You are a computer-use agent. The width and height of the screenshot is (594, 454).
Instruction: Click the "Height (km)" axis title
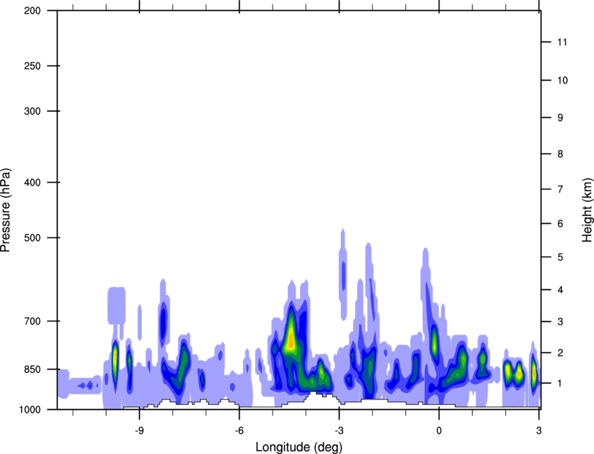click(x=587, y=210)
